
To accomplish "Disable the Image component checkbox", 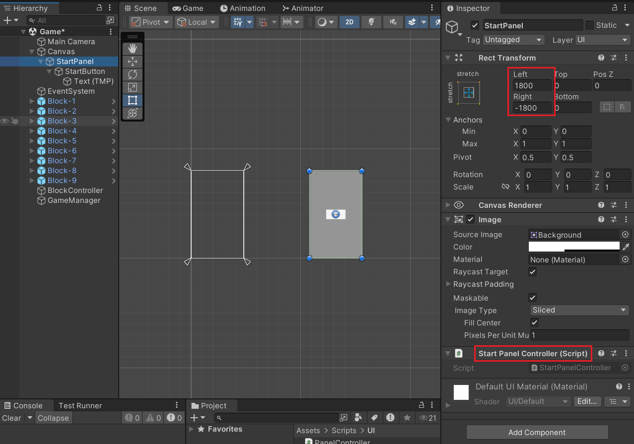I will tap(471, 220).
